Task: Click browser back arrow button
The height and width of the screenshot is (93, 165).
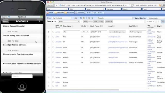Action: click(49, 5)
